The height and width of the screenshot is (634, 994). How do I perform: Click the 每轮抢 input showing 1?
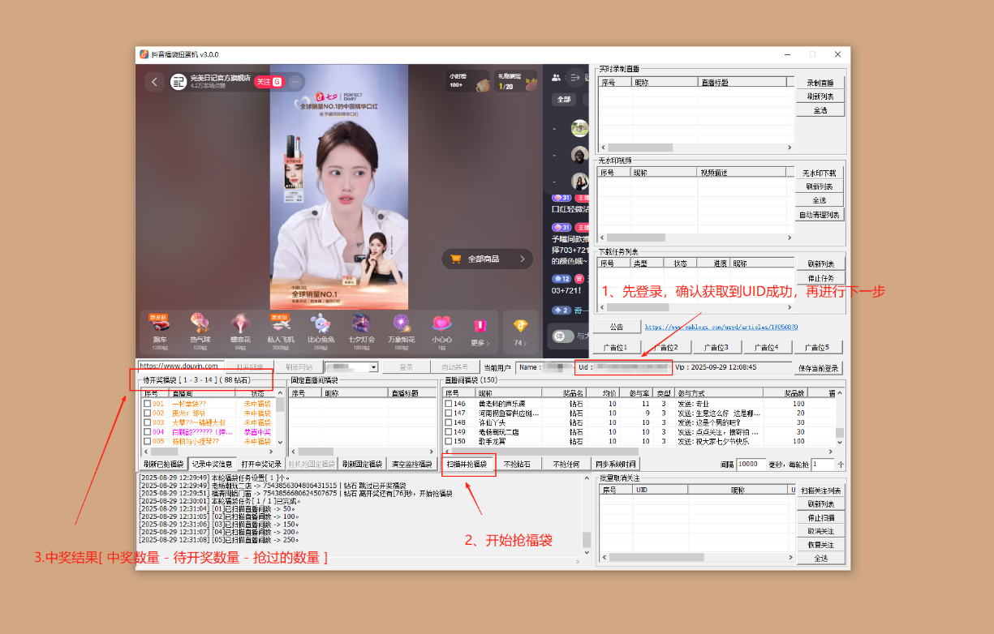pos(823,464)
